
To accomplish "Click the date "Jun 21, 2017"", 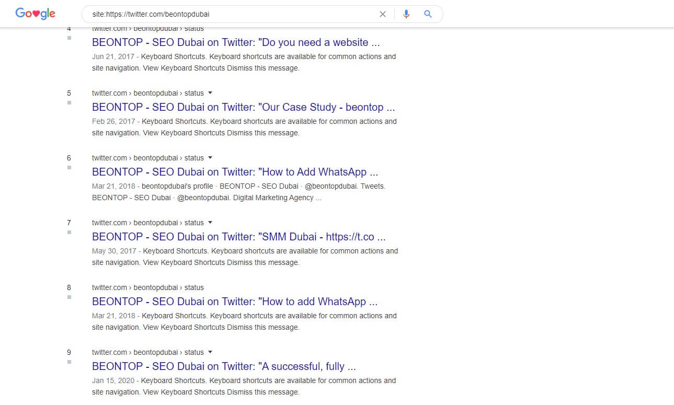I will point(113,56).
